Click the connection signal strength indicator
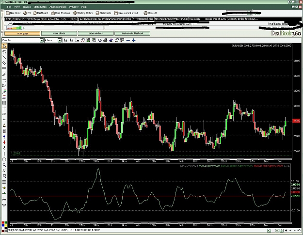Screen dimensions: 303x235 (14, 28)
